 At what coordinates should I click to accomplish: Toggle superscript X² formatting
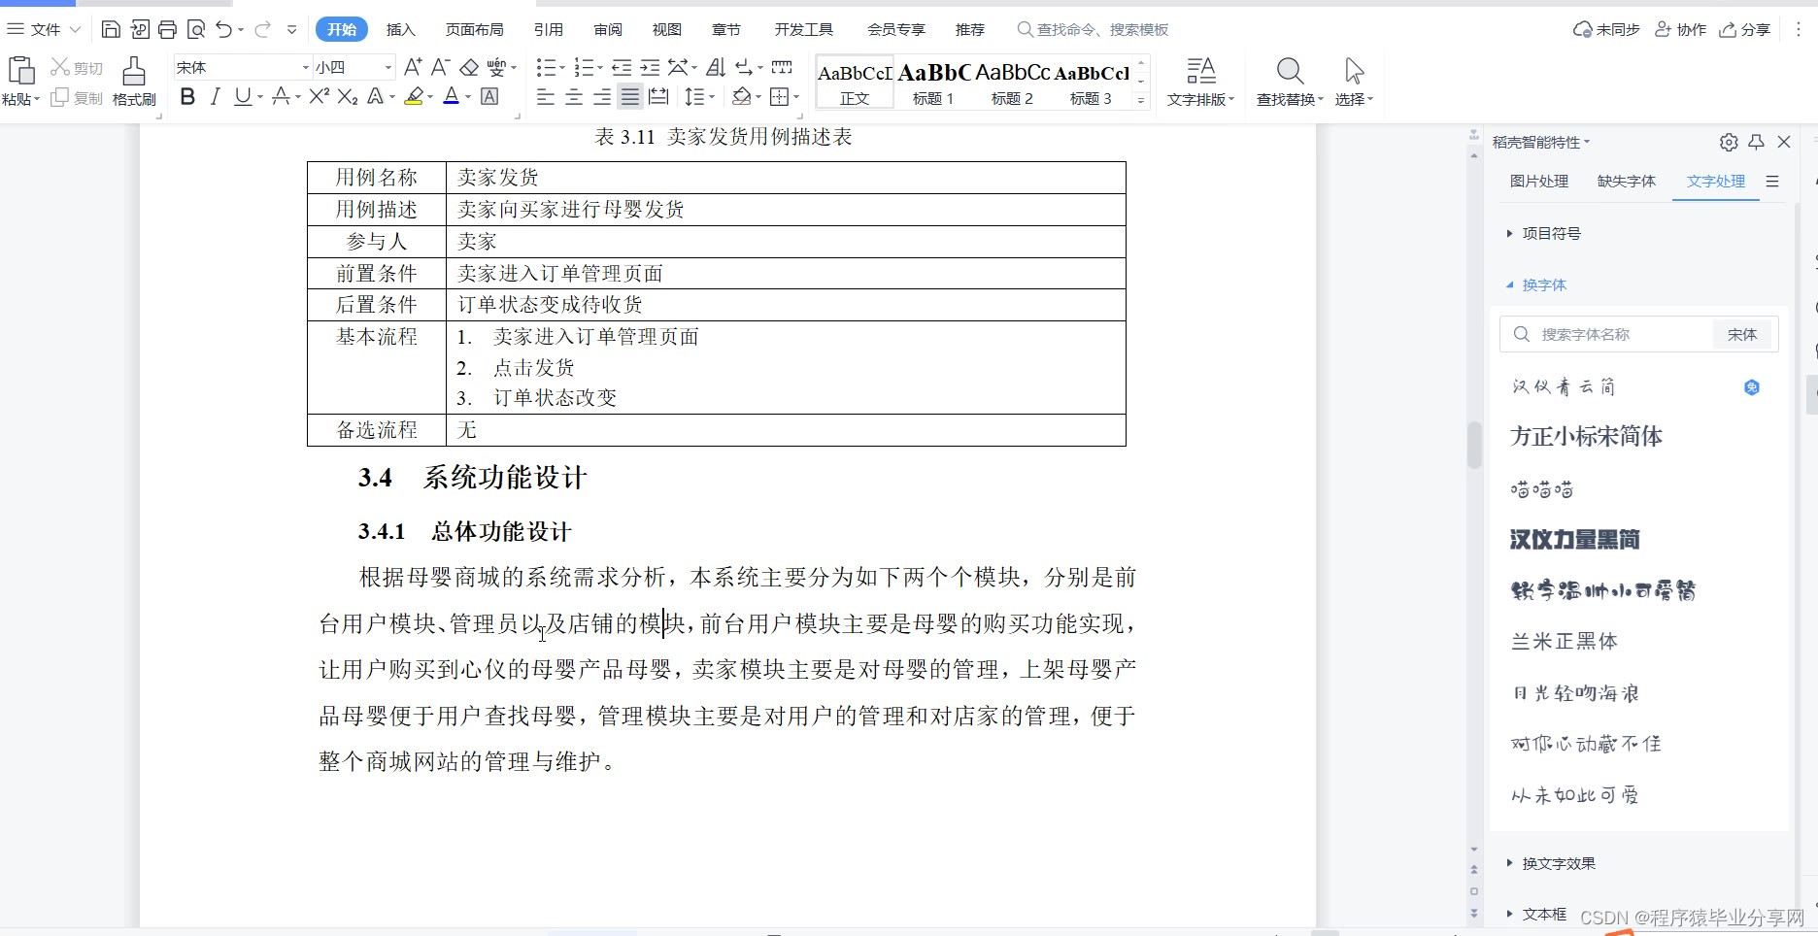(320, 96)
